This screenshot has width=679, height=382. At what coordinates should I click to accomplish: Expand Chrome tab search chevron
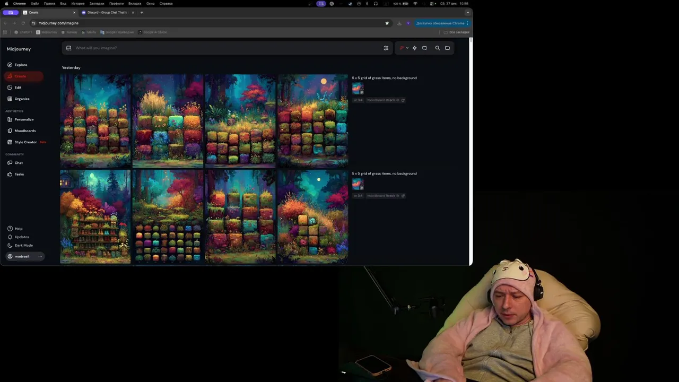click(x=467, y=12)
